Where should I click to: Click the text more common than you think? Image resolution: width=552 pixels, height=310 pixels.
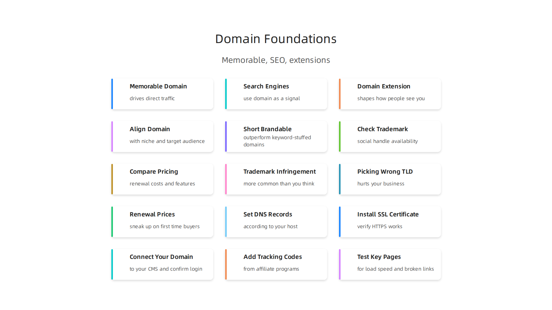pyautogui.click(x=279, y=184)
